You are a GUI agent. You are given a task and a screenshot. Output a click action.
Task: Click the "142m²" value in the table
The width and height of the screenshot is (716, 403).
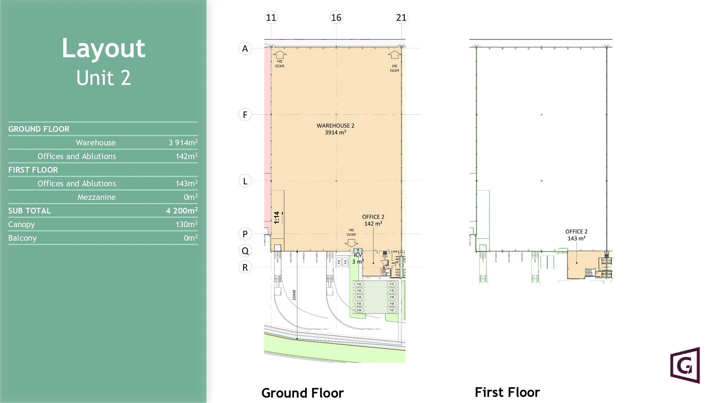click(187, 156)
